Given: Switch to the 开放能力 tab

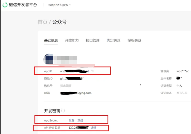Looking at the screenshot, I should tap(72, 40).
